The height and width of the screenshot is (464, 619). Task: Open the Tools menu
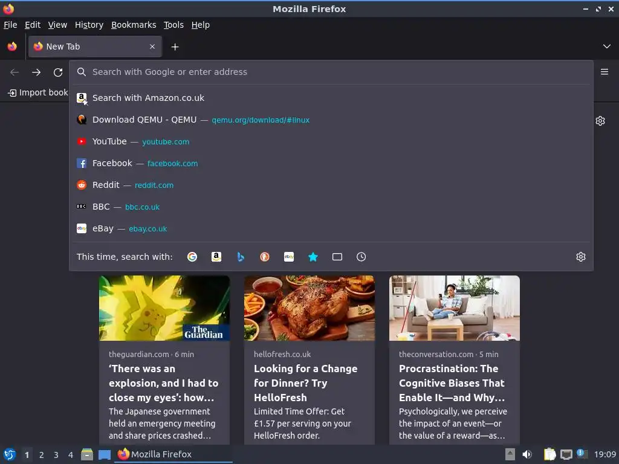pos(173,25)
